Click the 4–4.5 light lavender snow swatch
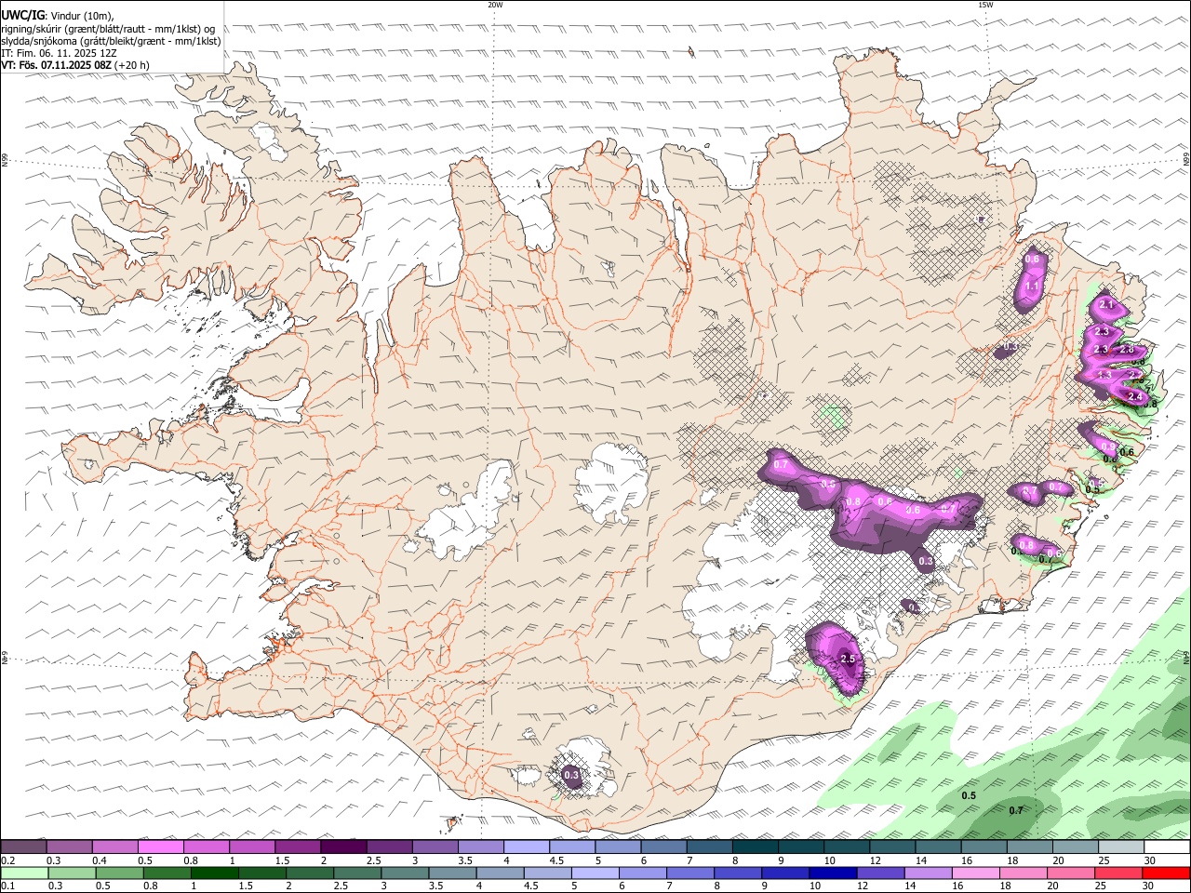The height and width of the screenshot is (893, 1191). (x=525, y=846)
